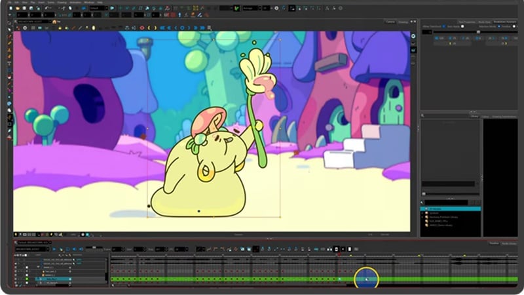The height and width of the screenshot is (295, 524).
Task: Switch to the Library tab
Action: coord(474,117)
